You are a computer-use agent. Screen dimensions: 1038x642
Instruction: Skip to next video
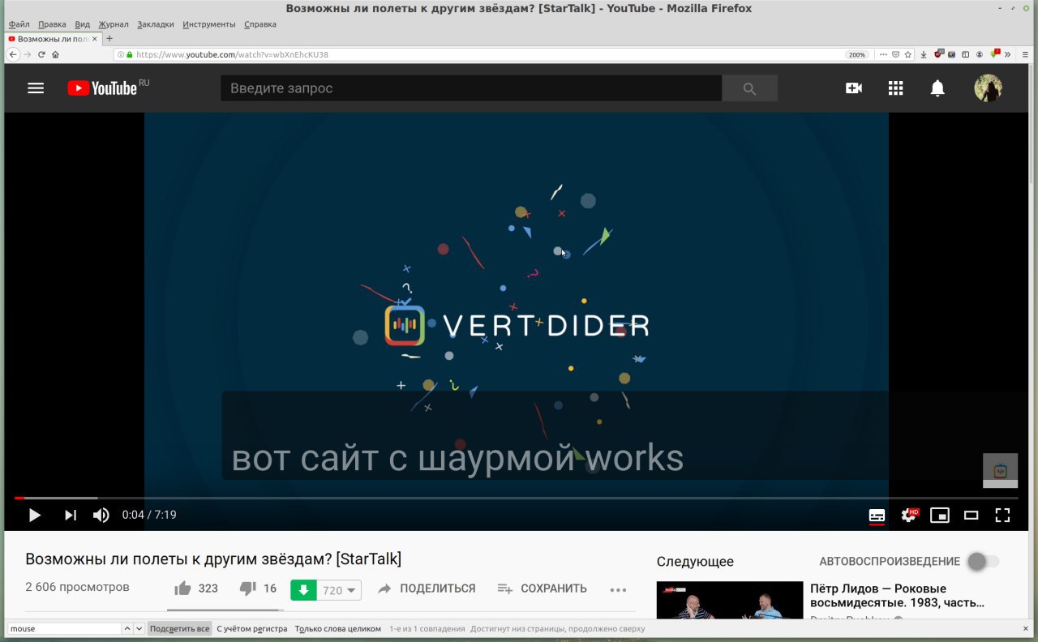[71, 515]
